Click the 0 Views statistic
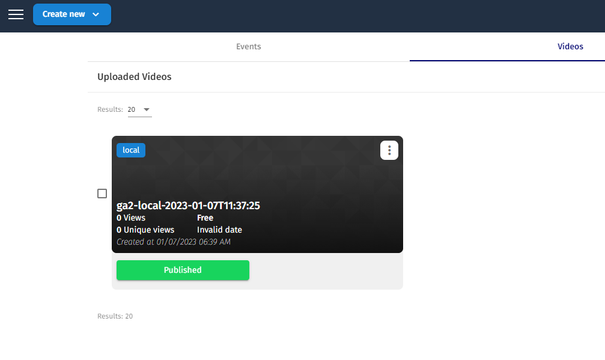Screen dimensions: 605x360 tap(131, 218)
